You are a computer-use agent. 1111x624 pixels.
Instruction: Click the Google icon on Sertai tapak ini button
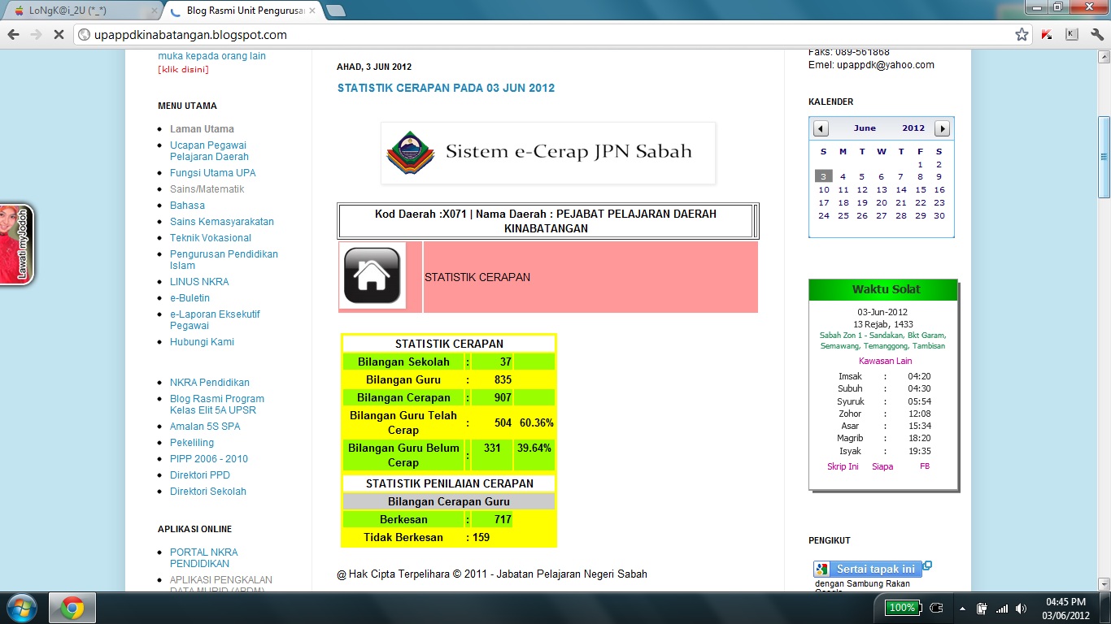point(822,570)
